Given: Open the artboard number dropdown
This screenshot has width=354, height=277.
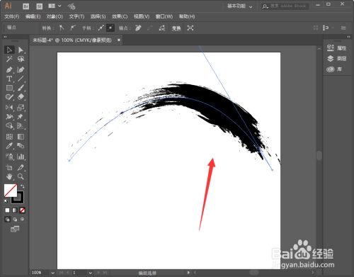Looking at the screenshot, I should click(91, 273).
